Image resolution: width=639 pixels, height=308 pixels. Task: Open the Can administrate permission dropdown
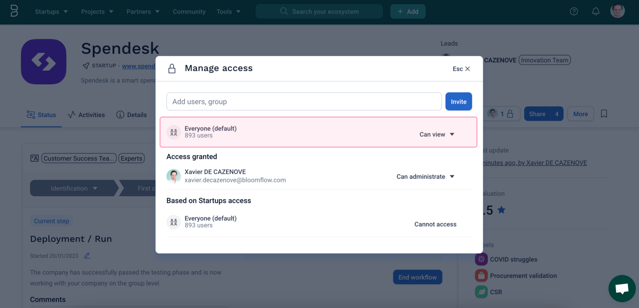[425, 177]
